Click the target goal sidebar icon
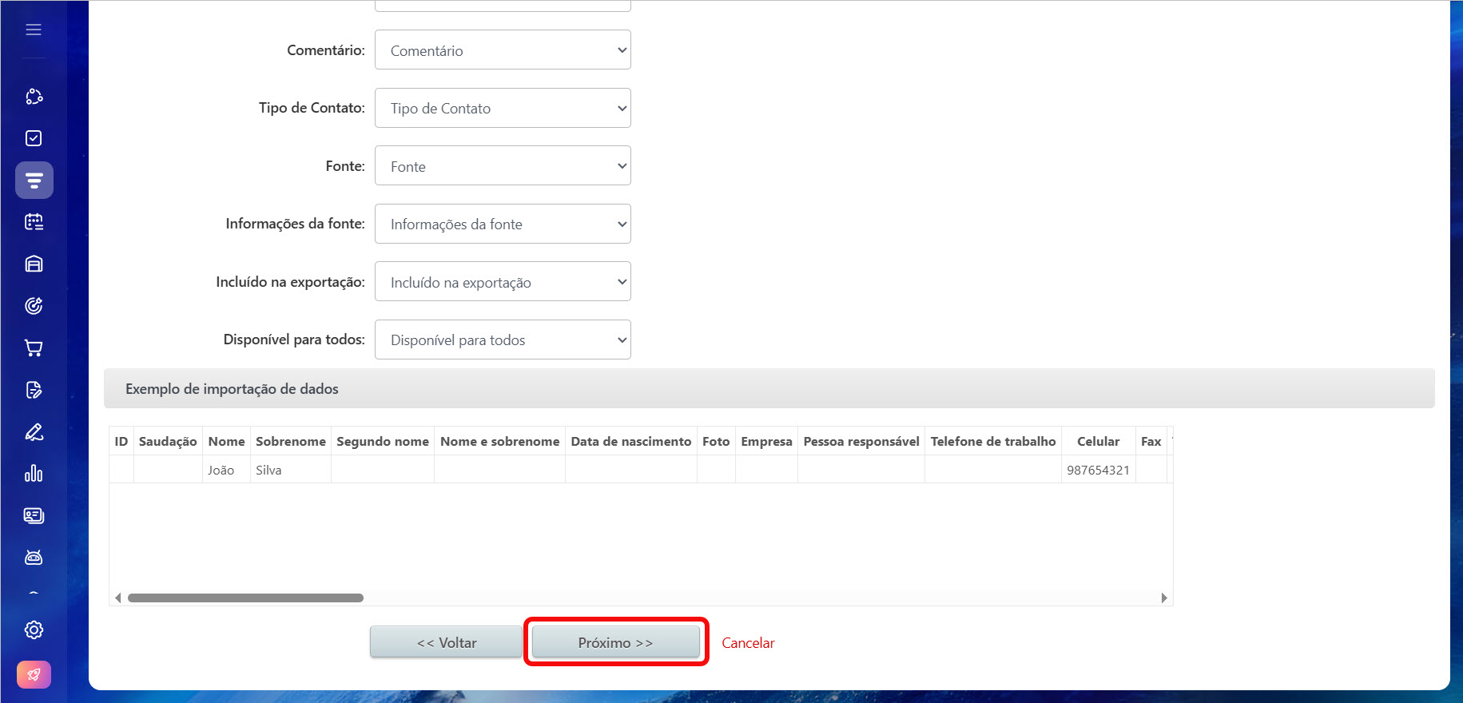 click(x=34, y=306)
